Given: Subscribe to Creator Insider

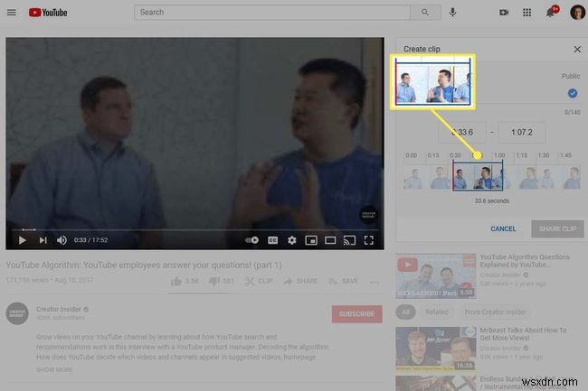Looking at the screenshot, I should (x=356, y=314).
